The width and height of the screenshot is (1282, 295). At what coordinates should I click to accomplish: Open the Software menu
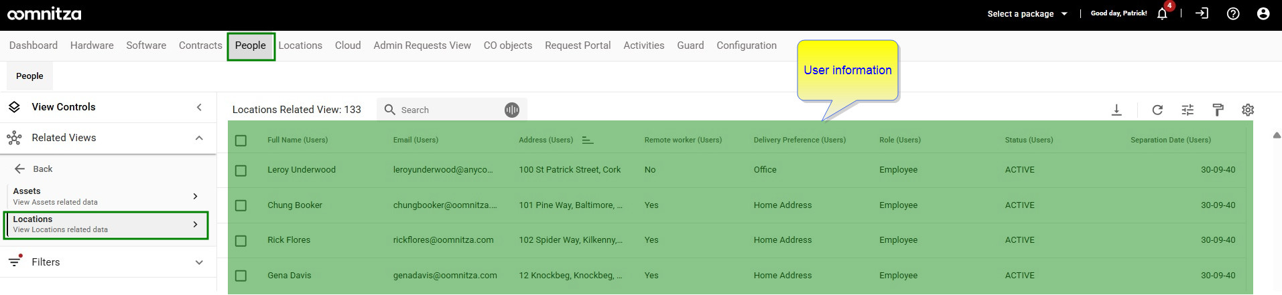click(x=146, y=45)
